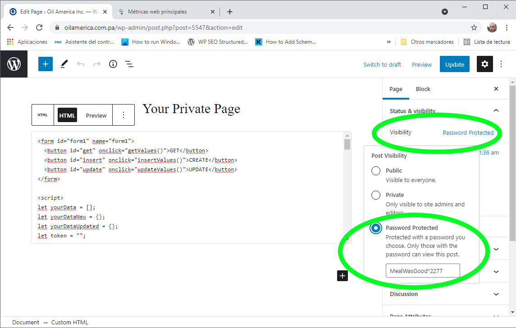
Task: Click the post password input field
Action: (x=423, y=271)
